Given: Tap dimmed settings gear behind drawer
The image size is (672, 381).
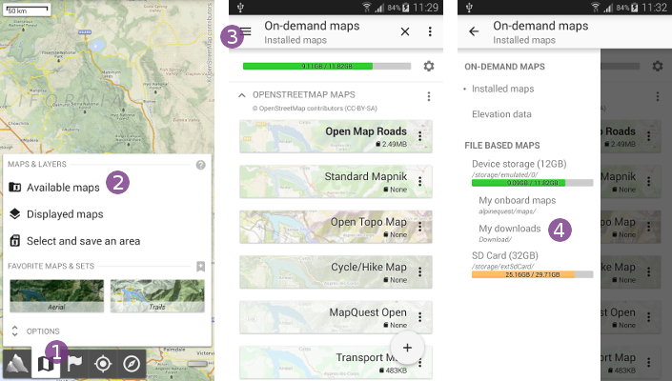Looking at the screenshot, I should tap(658, 66).
